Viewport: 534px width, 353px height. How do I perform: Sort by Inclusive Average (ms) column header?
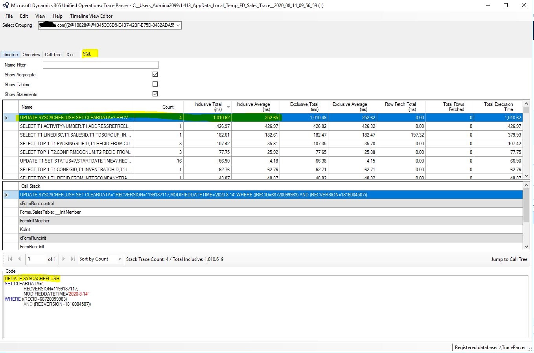point(256,107)
